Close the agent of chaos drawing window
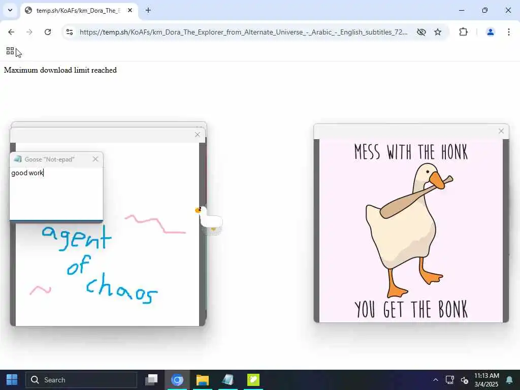 pyautogui.click(x=198, y=135)
